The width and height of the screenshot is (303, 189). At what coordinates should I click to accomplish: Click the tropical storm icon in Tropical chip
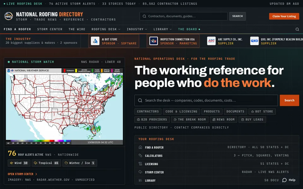click(x=35, y=163)
